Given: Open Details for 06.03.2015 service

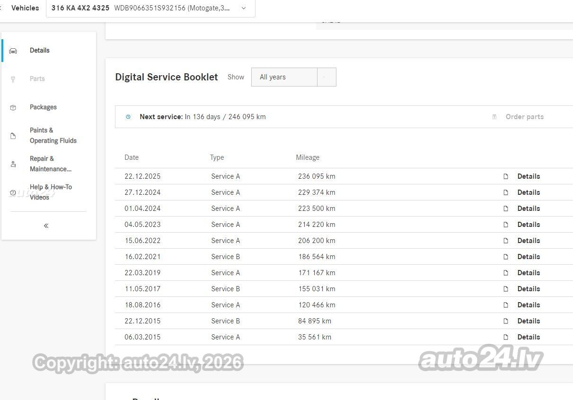Looking at the screenshot, I should (x=529, y=337).
